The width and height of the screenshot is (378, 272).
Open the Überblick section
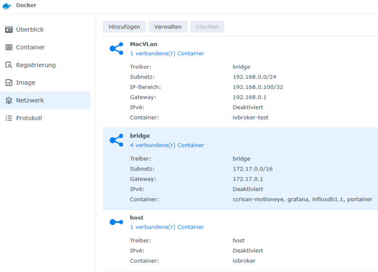point(29,29)
